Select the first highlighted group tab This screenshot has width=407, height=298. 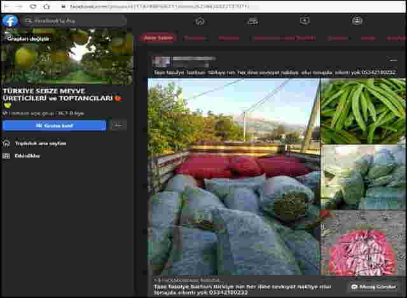(158, 38)
